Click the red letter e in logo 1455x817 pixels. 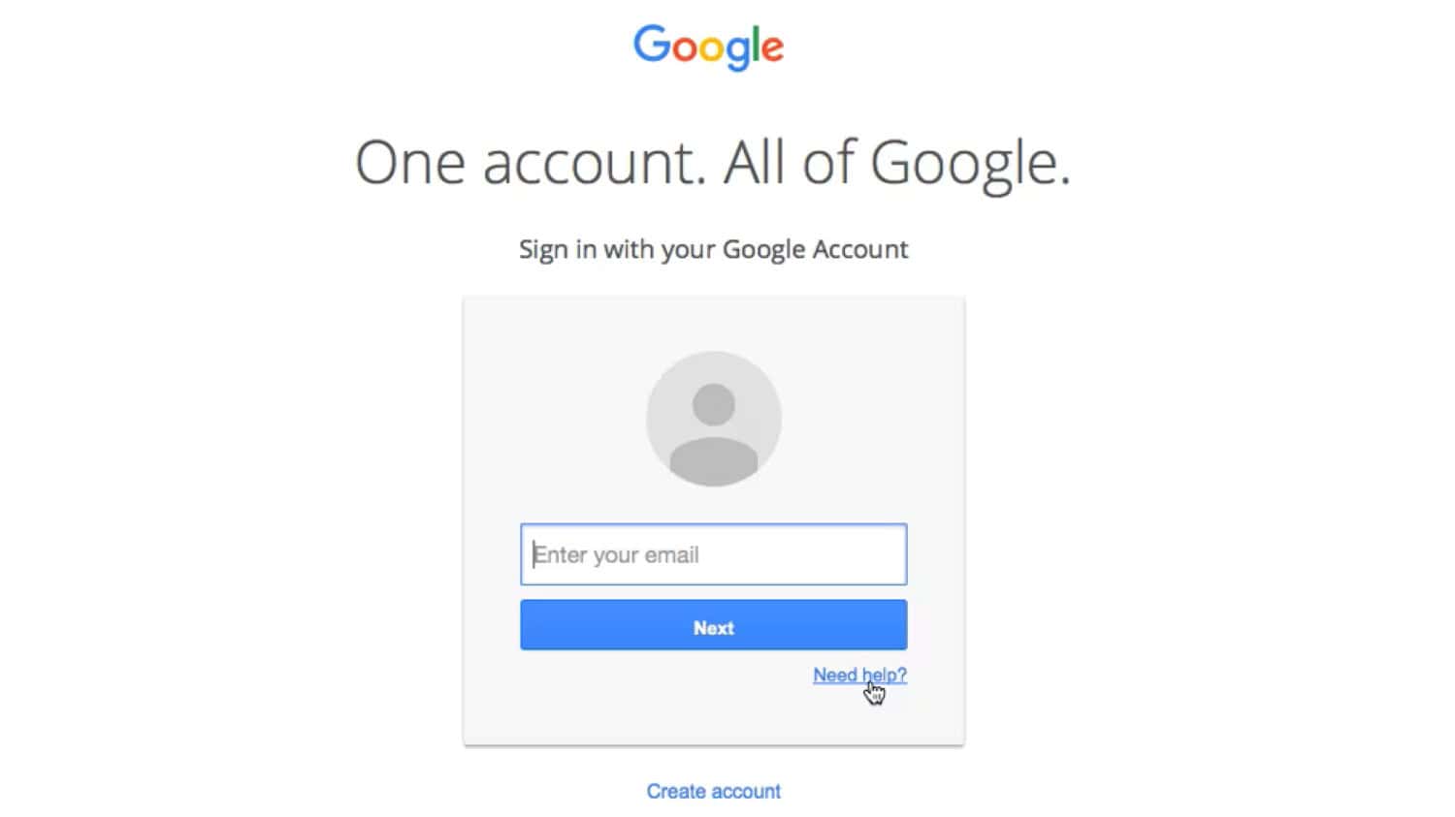[772, 49]
